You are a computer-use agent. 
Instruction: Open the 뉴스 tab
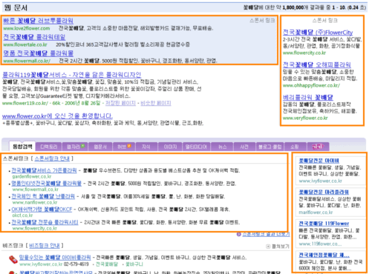click(x=222, y=147)
